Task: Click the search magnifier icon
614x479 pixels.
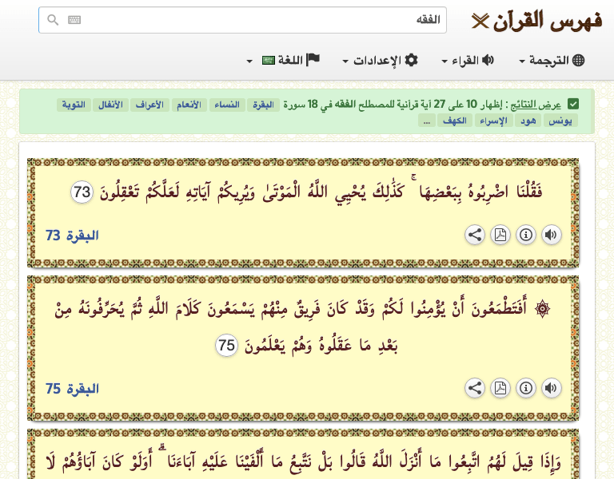Action: (x=53, y=20)
